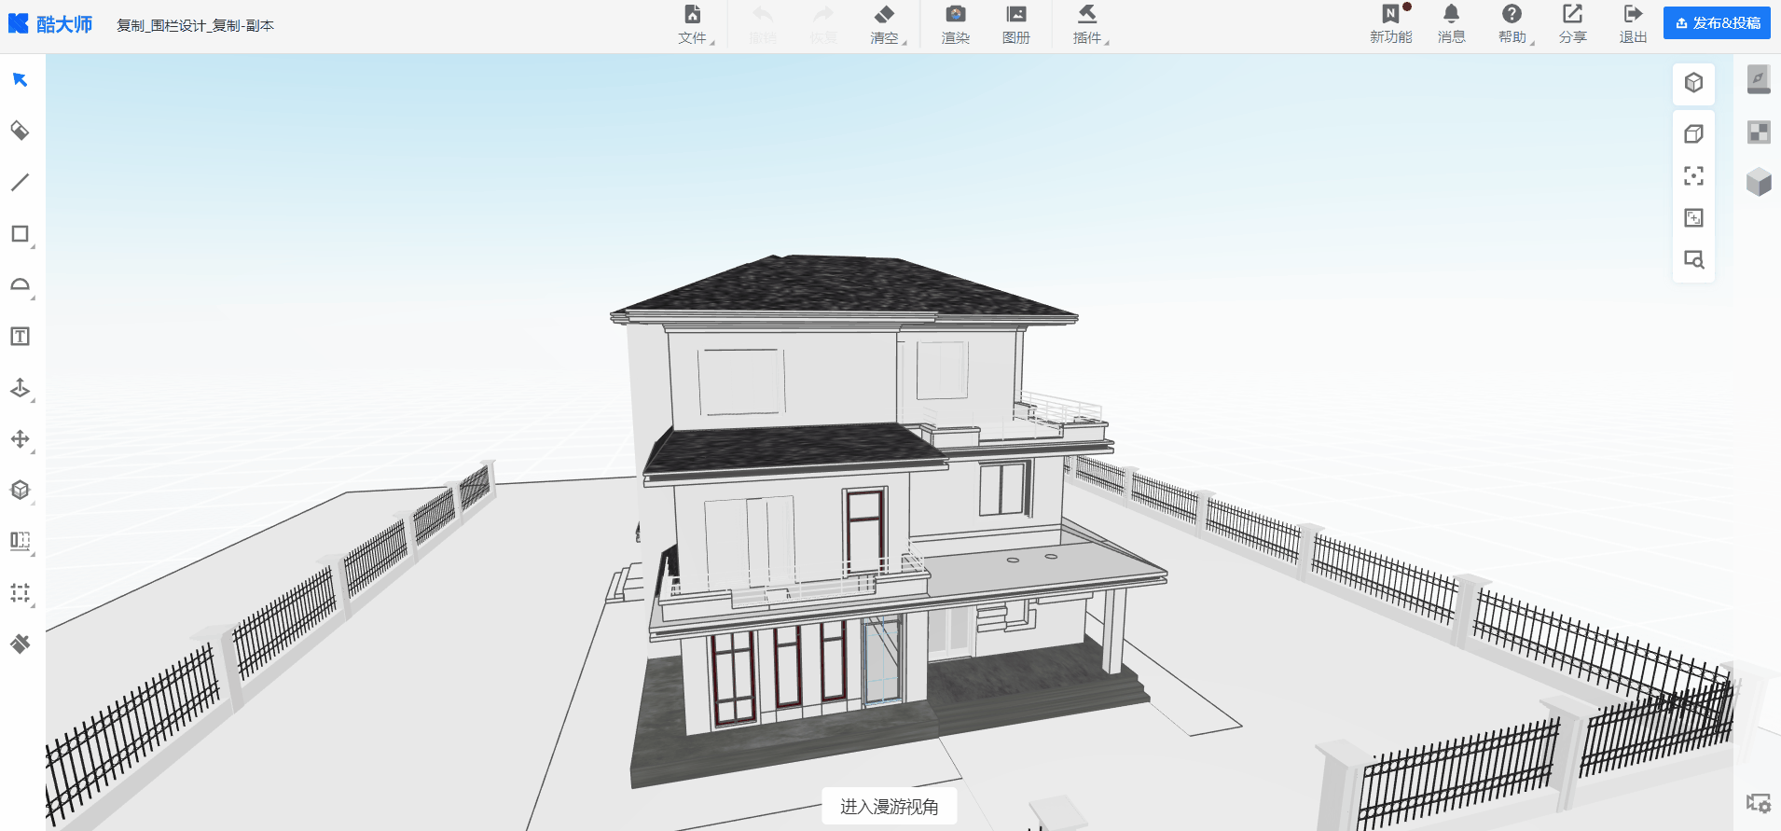Open the zoom window magnifier tool

[x=1693, y=259]
